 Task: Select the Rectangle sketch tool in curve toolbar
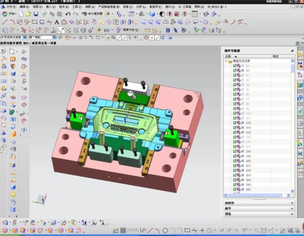[35, 22]
